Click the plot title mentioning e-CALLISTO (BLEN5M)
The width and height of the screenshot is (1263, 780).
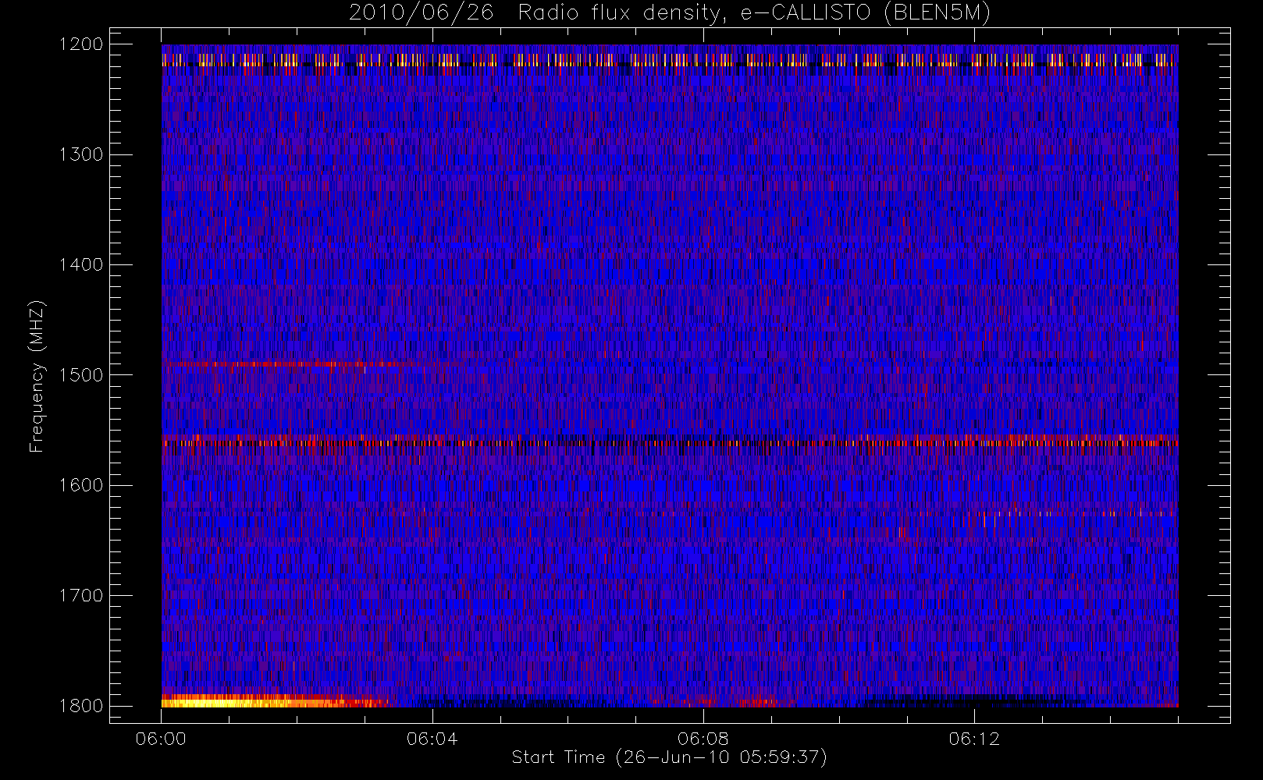point(670,13)
